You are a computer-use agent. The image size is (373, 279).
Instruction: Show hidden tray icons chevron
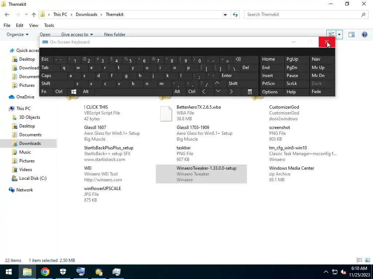click(326, 272)
